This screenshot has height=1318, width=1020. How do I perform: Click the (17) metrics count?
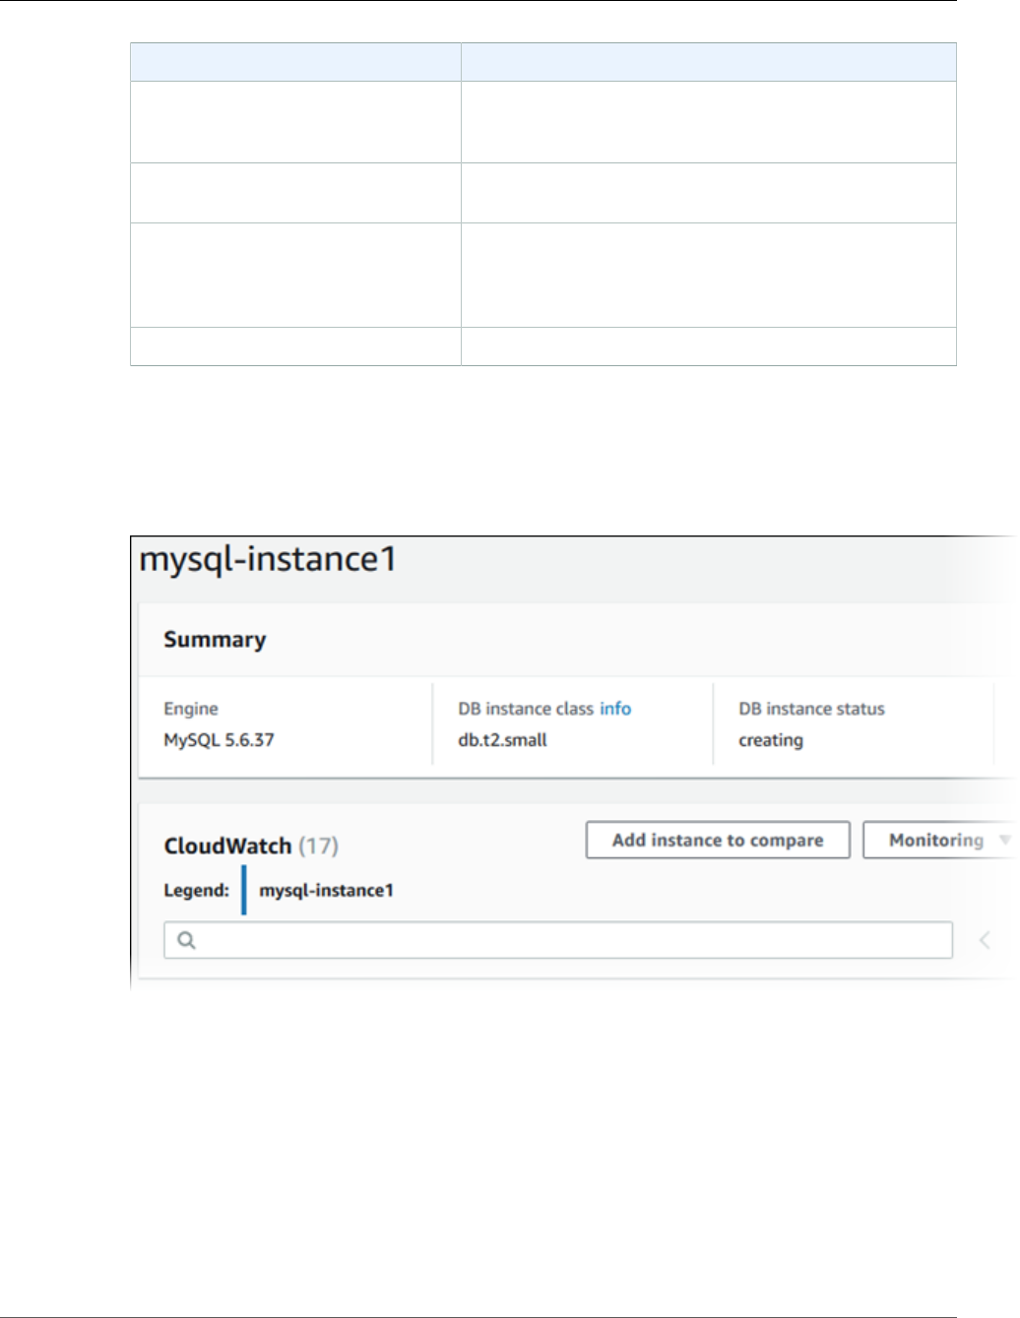pyautogui.click(x=318, y=846)
